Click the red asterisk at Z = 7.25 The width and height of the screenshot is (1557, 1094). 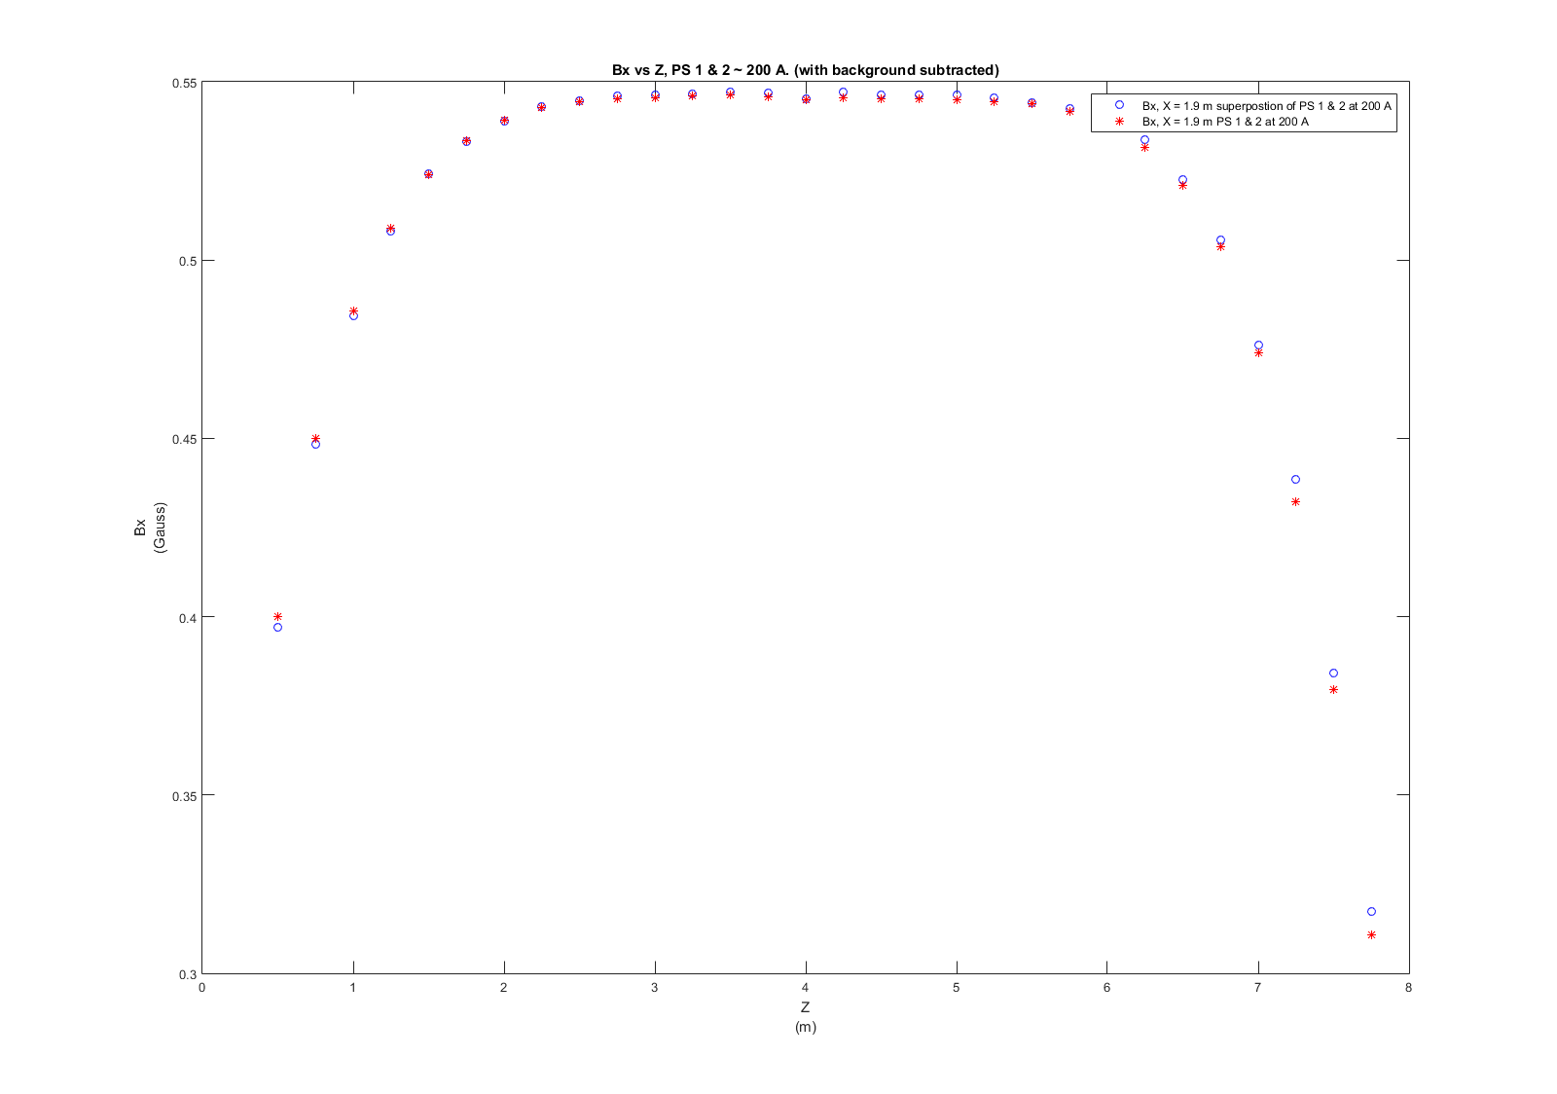pos(1295,502)
